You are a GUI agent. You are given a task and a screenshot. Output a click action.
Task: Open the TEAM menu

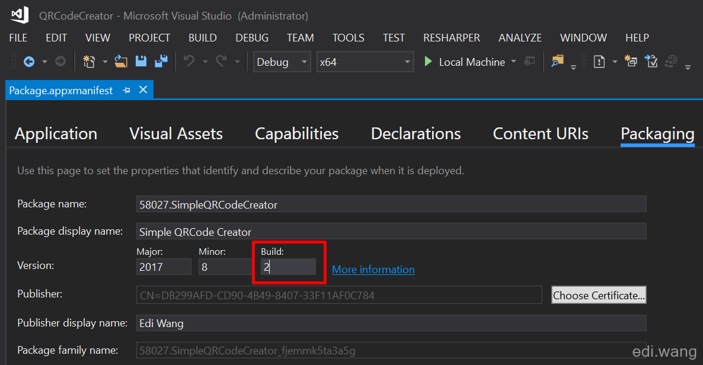click(301, 38)
